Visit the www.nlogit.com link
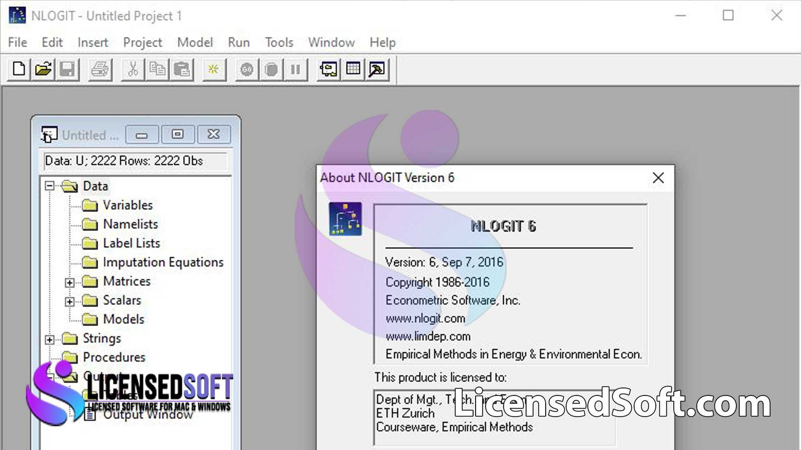 [x=425, y=318]
